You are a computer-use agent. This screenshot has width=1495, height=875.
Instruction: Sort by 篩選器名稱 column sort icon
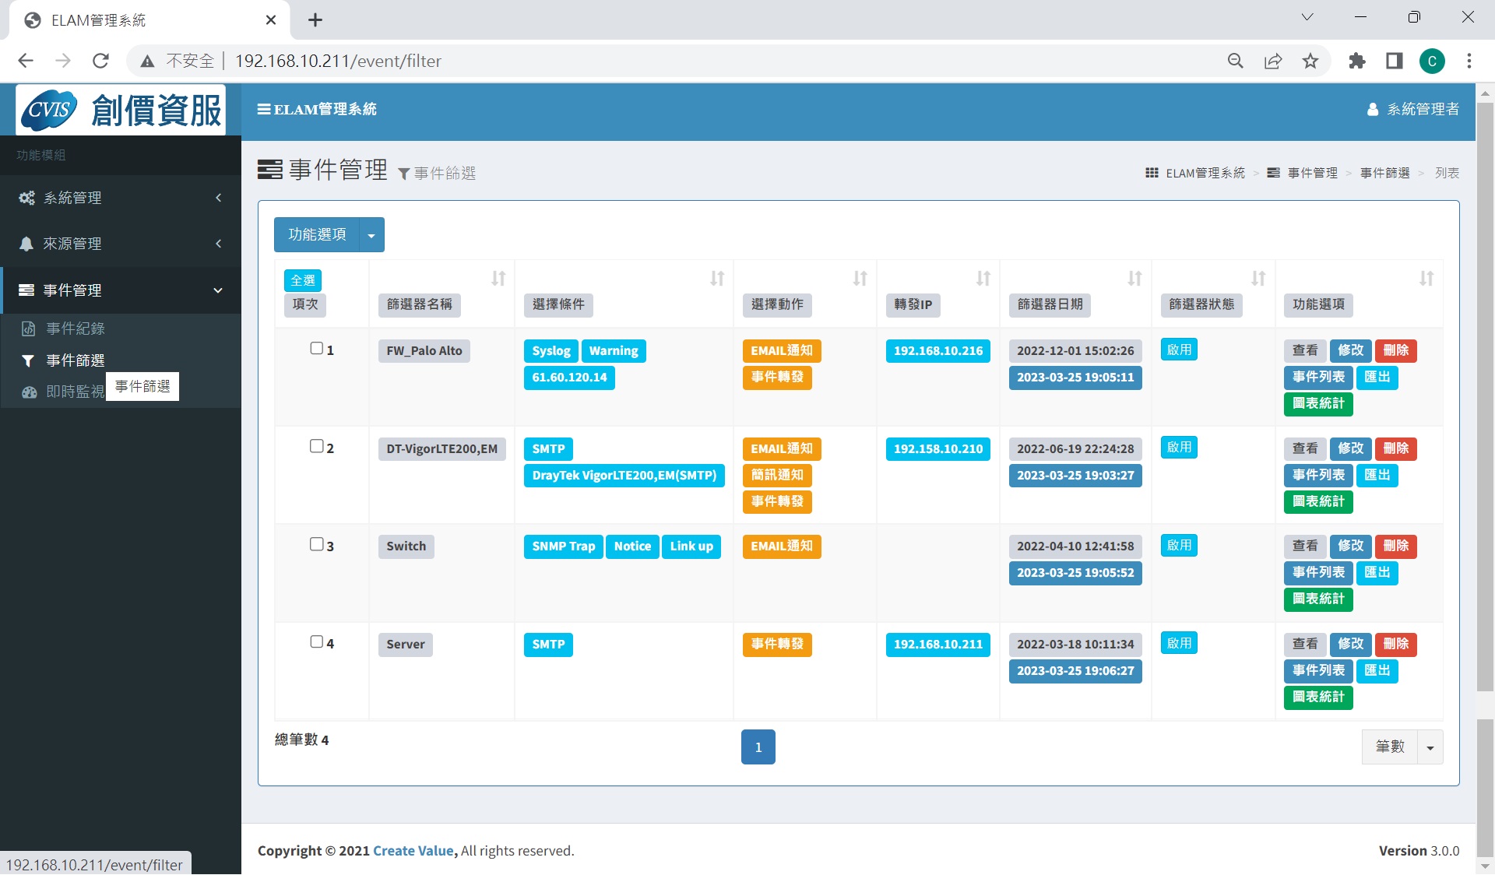point(498,278)
